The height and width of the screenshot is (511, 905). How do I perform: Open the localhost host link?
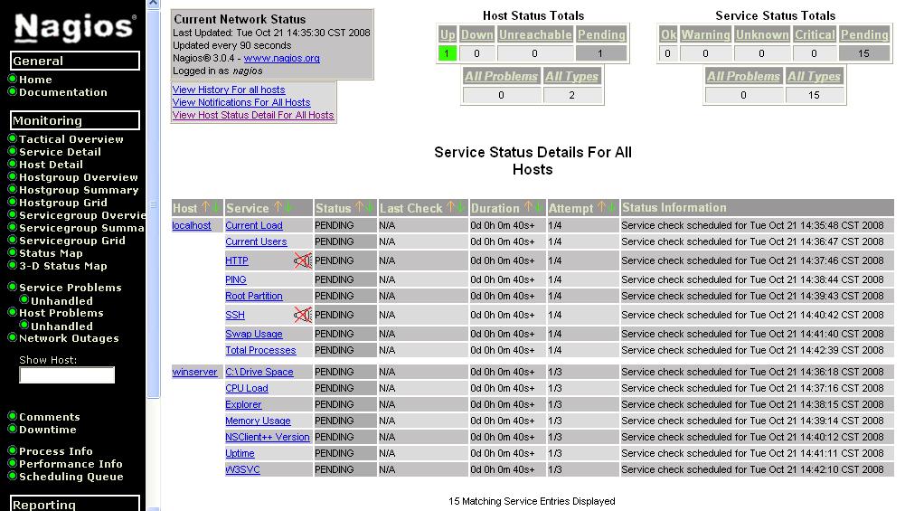pyautogui.click(x=192, y=226)
